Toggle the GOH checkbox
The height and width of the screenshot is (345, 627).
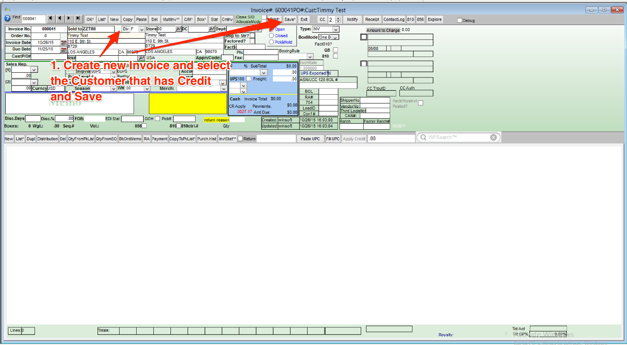(x=158, y=119)
